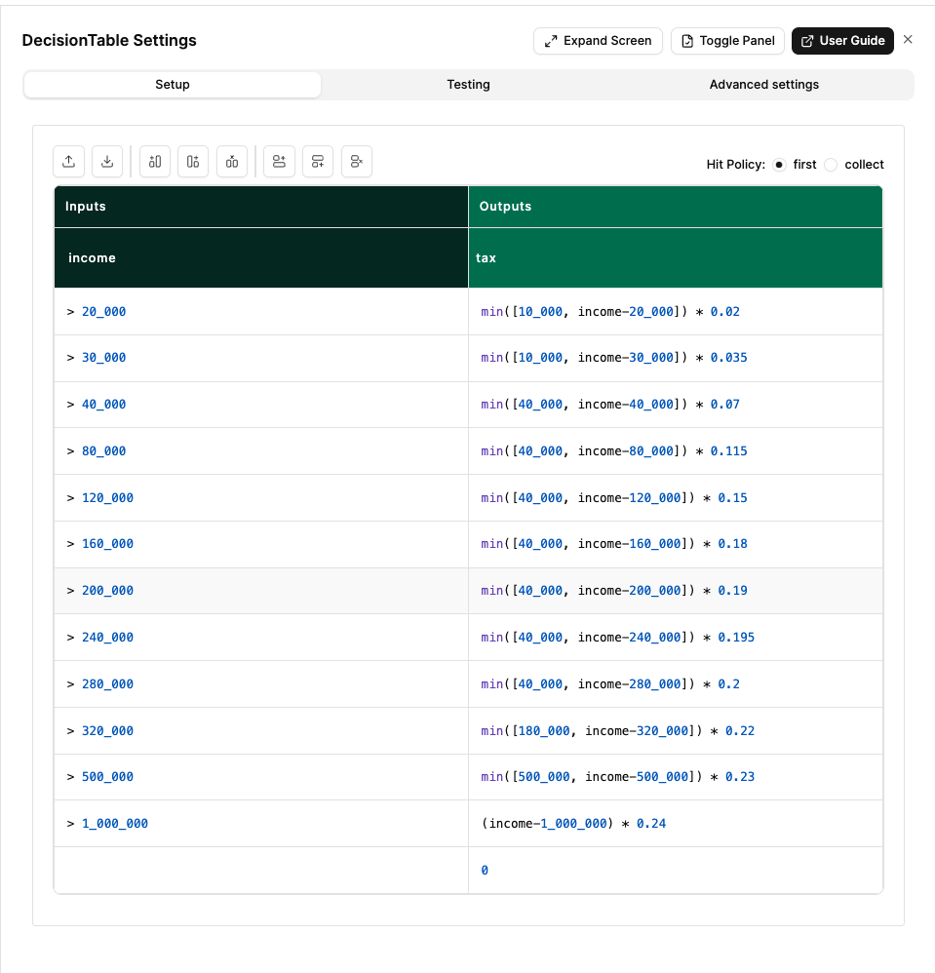Click the tax formula ending '* 0.115'
This screenshot has height=973, width=935.
point(676,451)
